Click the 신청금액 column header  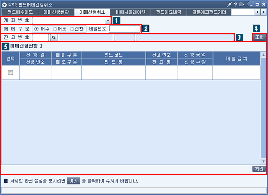coord(195,55)
